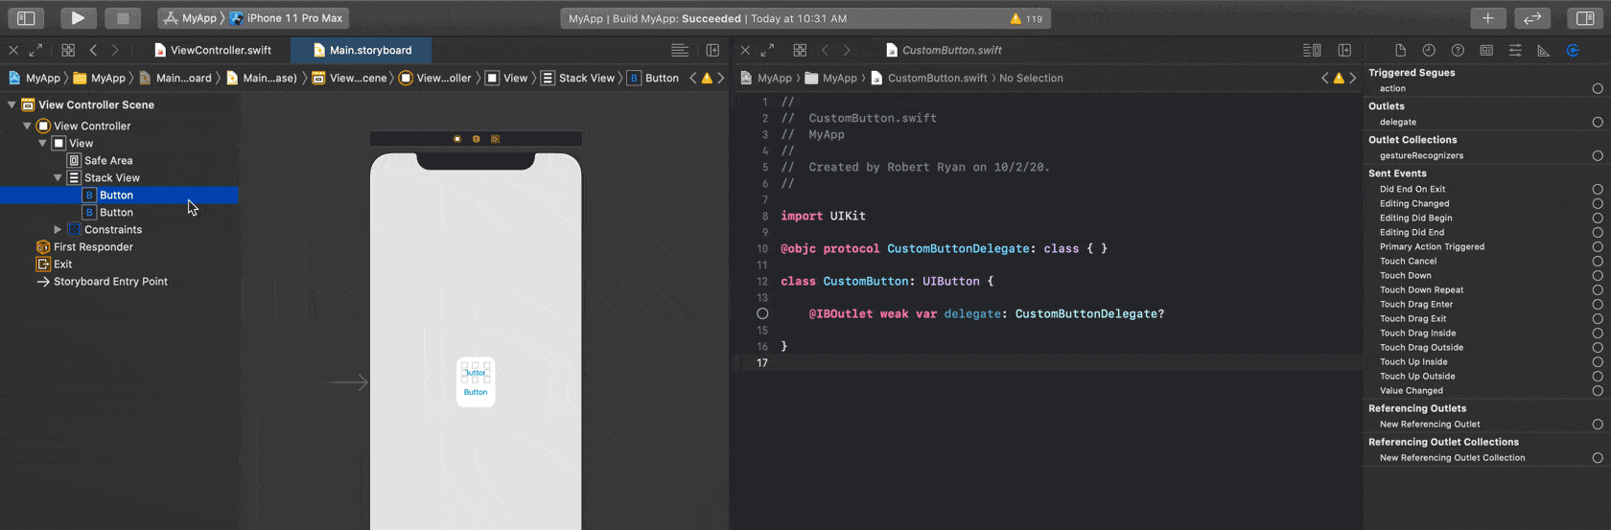
Task: Jump to next issue in storyboard jump bar
Action: (721, 78)
